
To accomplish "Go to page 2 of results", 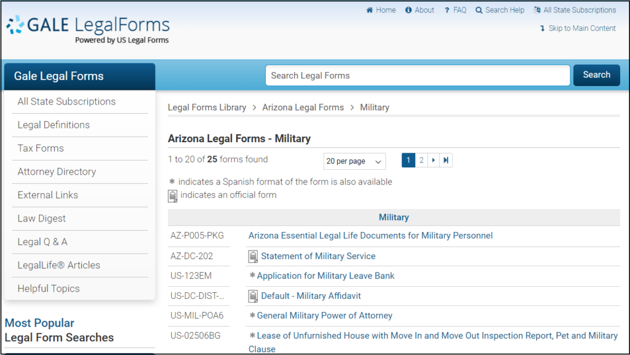I will tap(421, 160).
